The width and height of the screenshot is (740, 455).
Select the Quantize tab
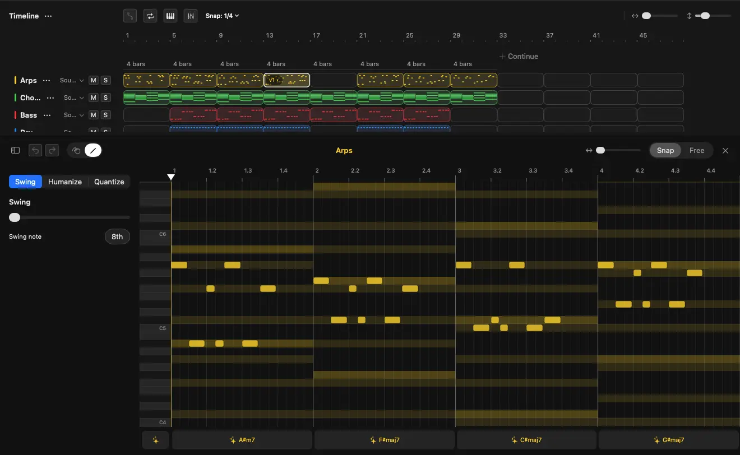point(109,182)
